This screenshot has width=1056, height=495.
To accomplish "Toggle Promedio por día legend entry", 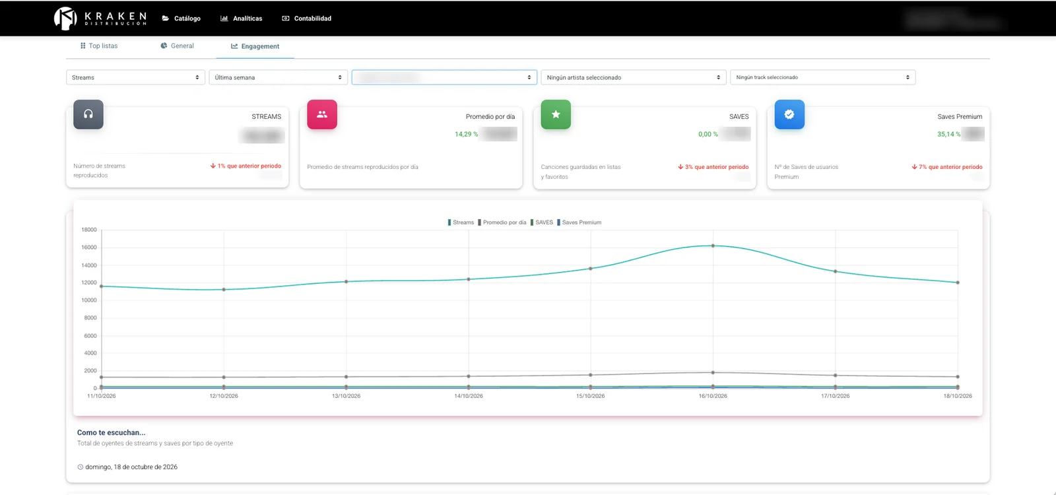I will [x=502, y=222].
